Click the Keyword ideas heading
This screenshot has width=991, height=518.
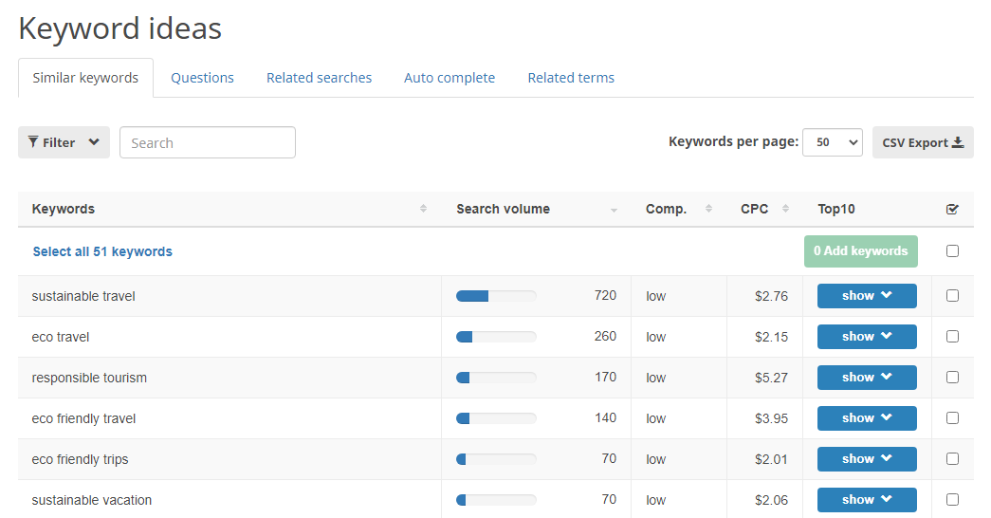click(x=120, y=28)
